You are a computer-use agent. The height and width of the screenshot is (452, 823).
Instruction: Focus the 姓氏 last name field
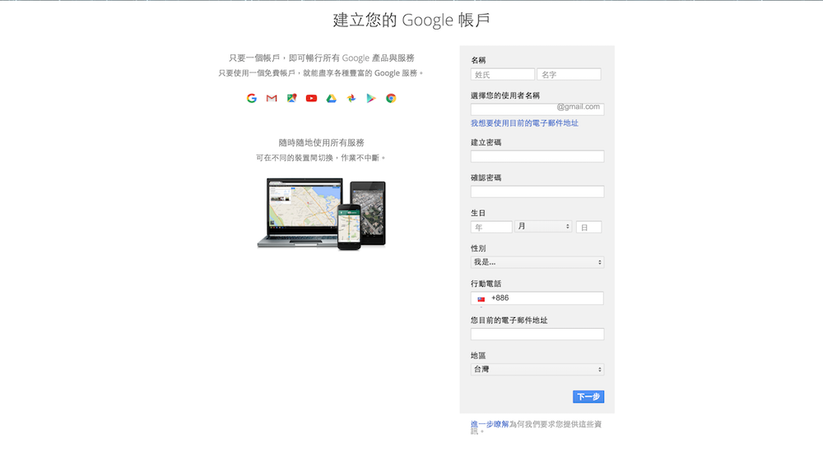click(x=502, y=75)
